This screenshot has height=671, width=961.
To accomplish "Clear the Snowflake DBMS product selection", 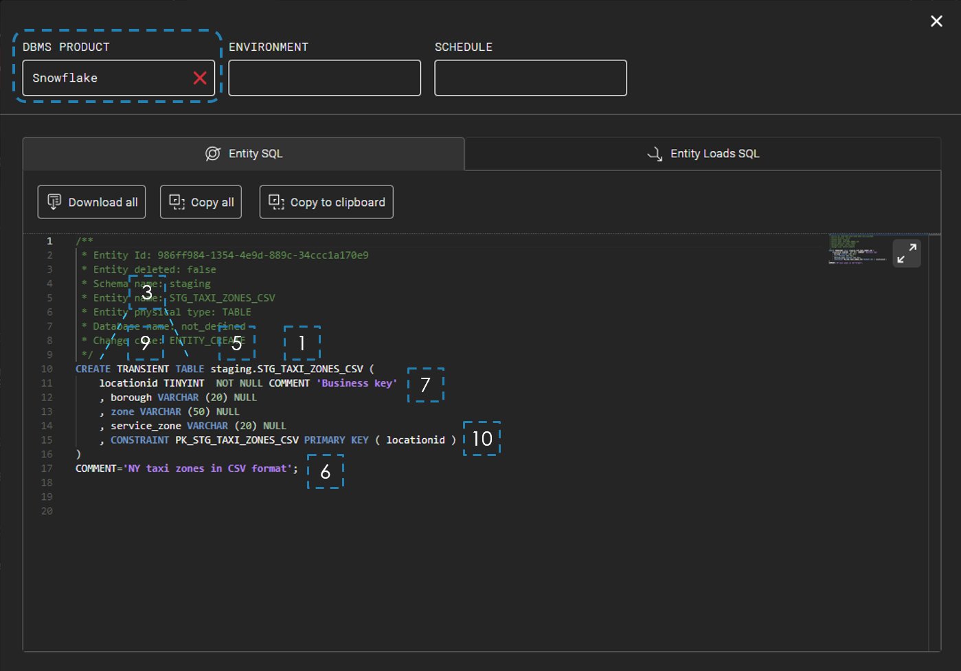I will click(200, 78).
